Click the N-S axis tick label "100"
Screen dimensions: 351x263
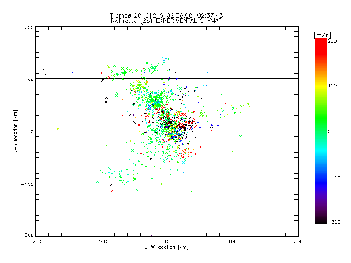pyautogui.click(x=29, y=79)
